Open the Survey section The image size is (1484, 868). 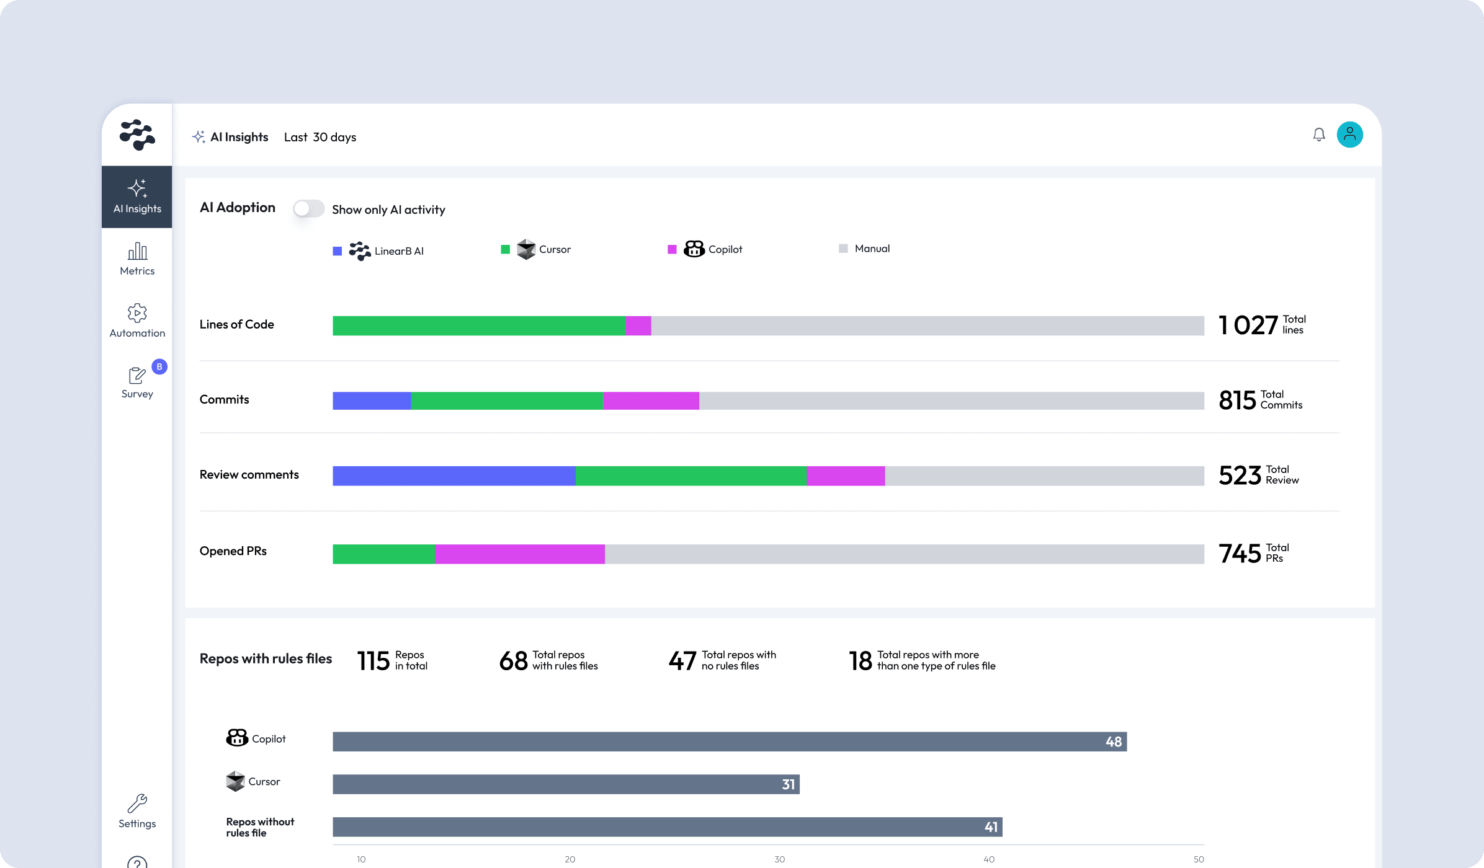(137, 382)
